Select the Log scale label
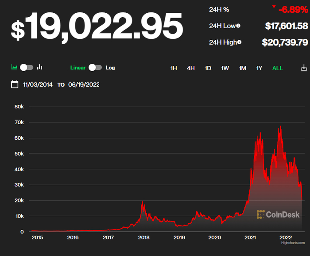 (110, 68)
